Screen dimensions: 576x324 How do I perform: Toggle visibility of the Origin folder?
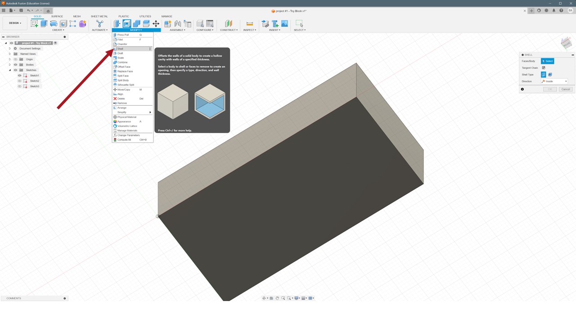pyautogui.click(x=15, y=59)
